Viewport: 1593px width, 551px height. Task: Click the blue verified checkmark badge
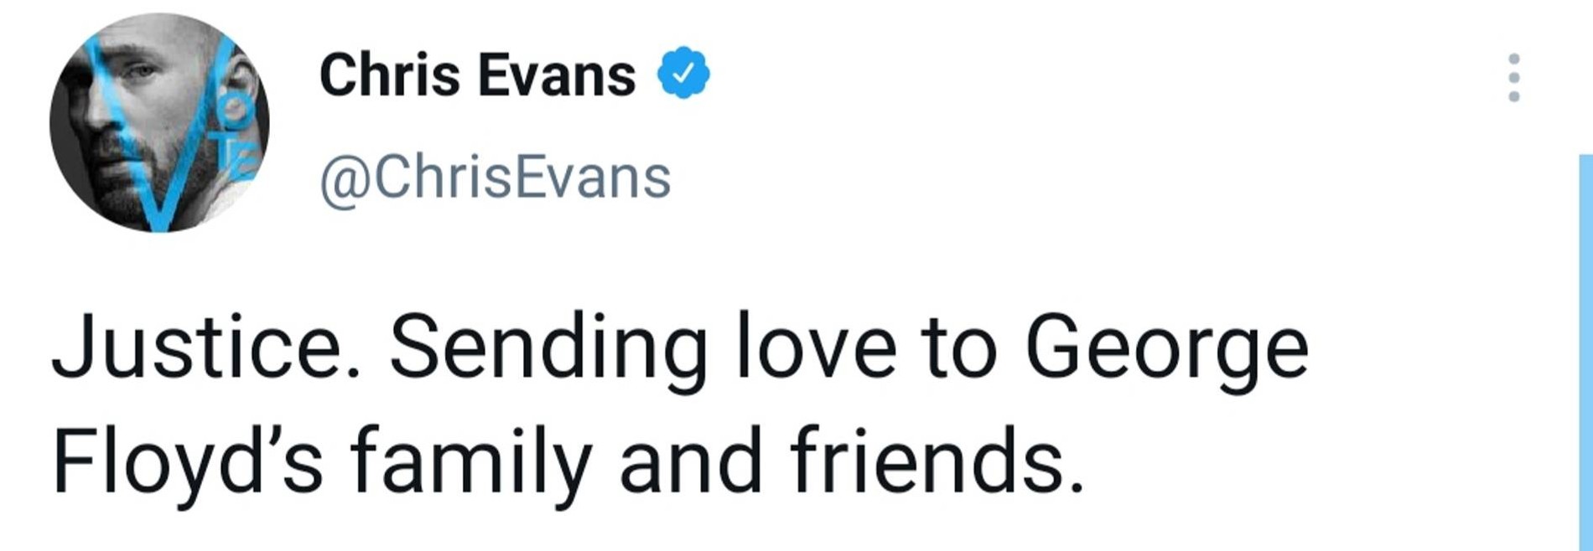tap(683, 74)
